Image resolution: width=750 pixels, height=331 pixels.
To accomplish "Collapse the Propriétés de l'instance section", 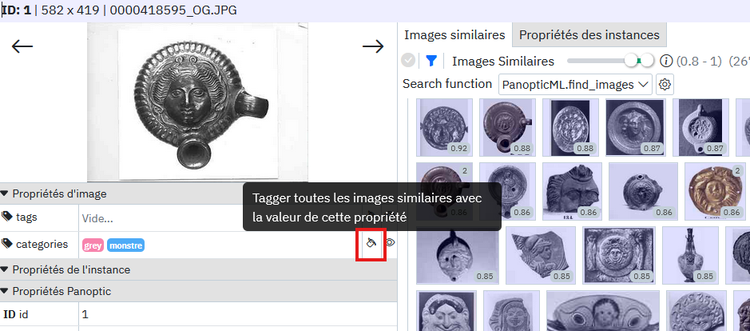I will pos(5,269).
